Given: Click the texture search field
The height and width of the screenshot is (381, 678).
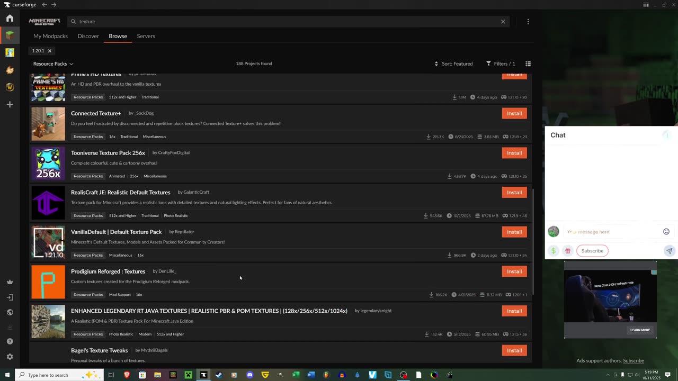Looking at the screenshot, I should click(289, 22).
